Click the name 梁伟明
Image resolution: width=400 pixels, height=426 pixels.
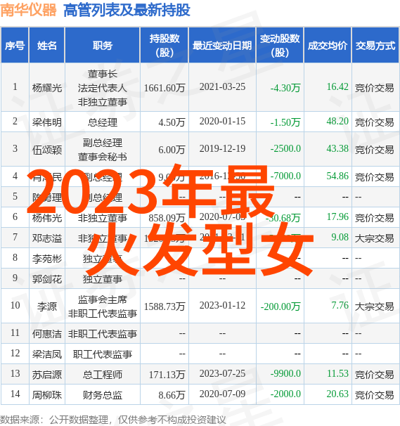[46, 122]
